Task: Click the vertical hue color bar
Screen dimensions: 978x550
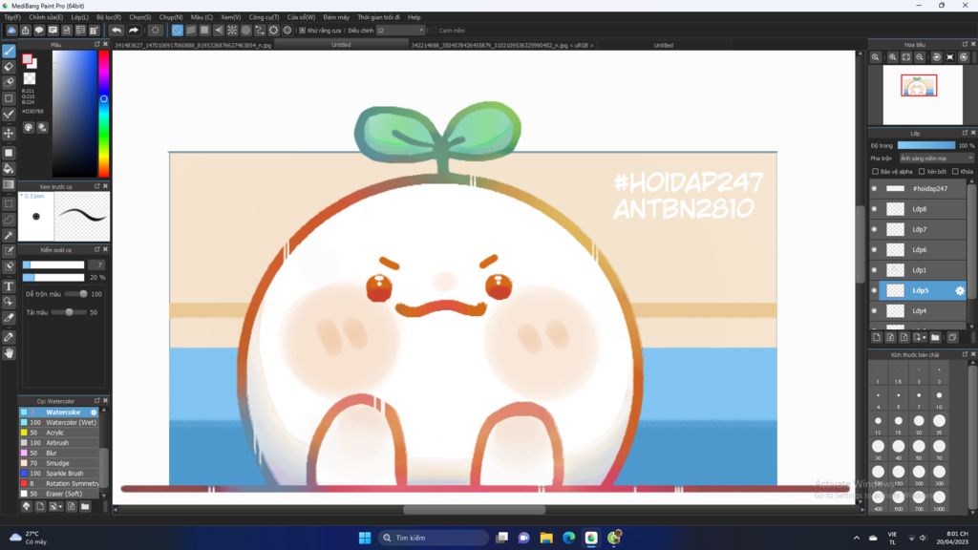Action: point(103,113)
